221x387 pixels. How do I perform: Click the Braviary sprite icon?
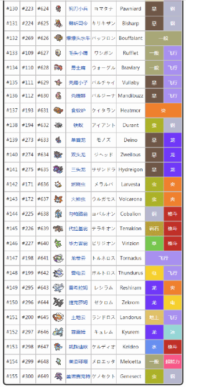pyautogui.click(x=58, y=67)
